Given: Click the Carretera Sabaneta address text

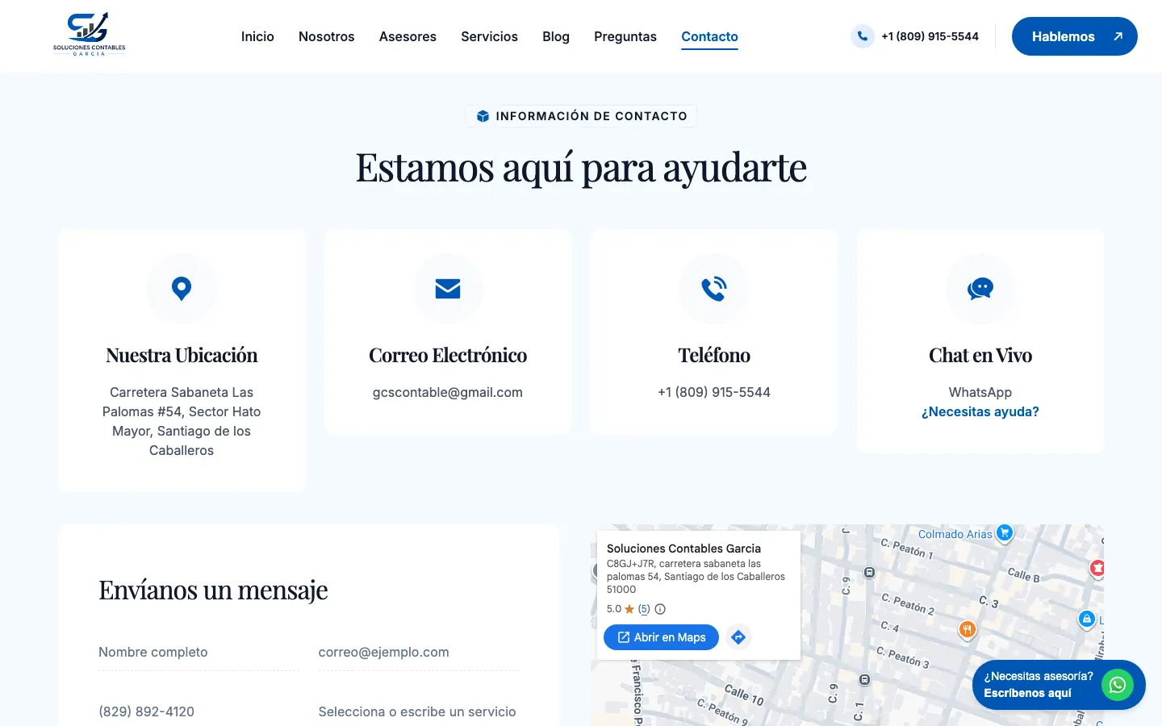Looking at the screenshot, I should pos(182,421).
